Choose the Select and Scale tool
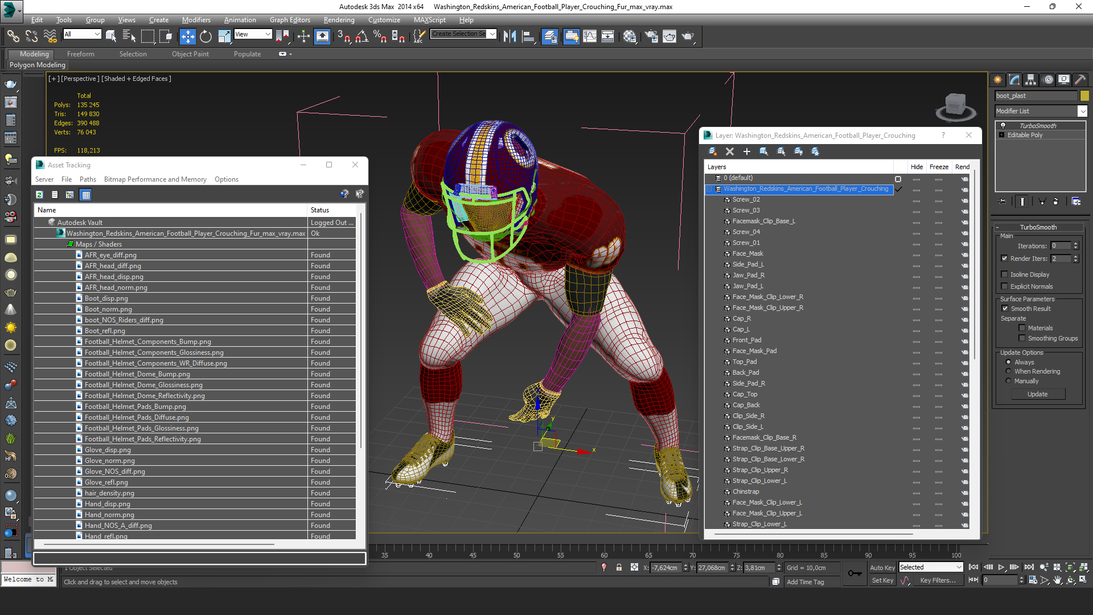 pyautogui.click(x=224, y=36)
